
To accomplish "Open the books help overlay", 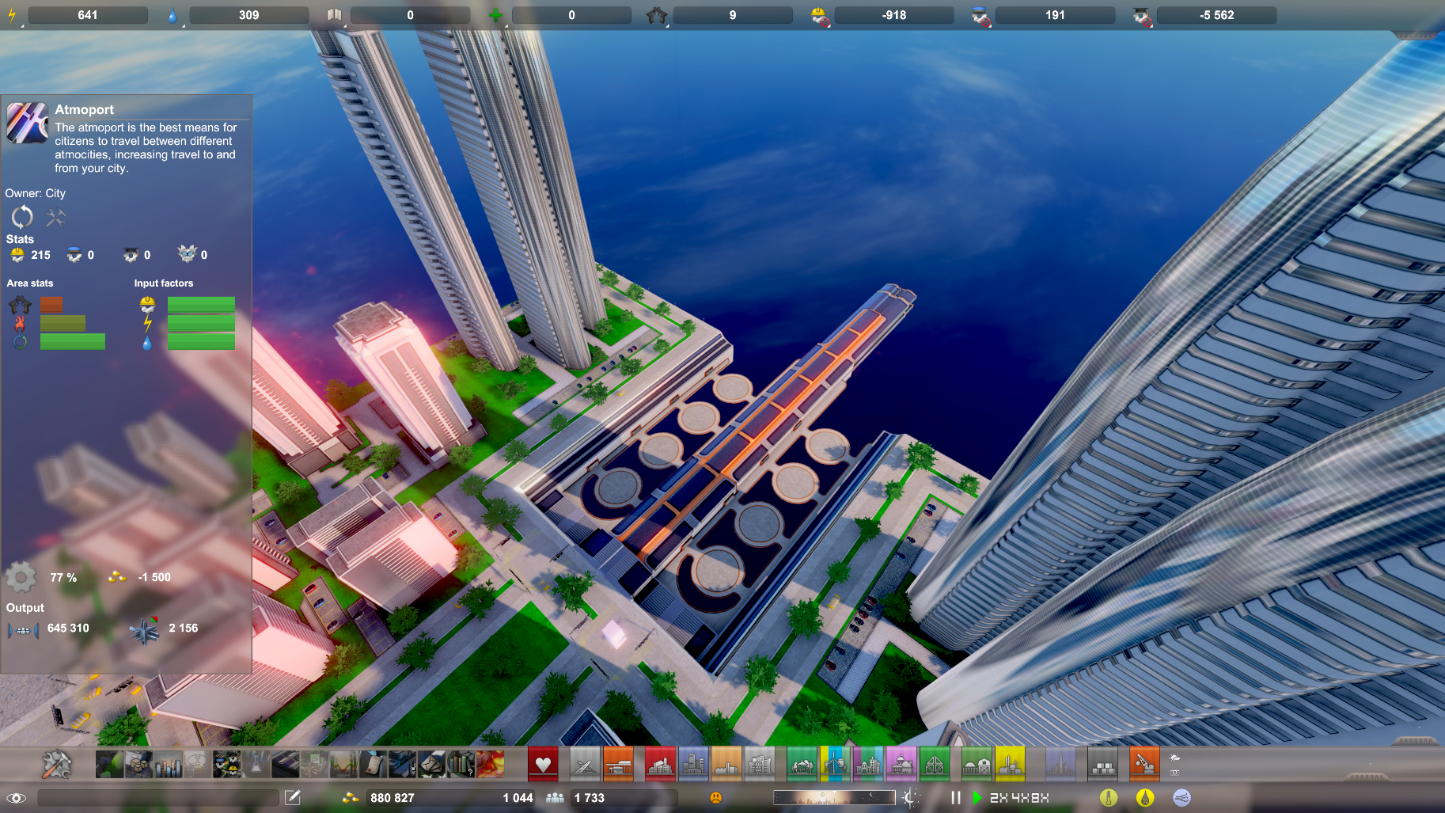I will (x=461, y=765).
